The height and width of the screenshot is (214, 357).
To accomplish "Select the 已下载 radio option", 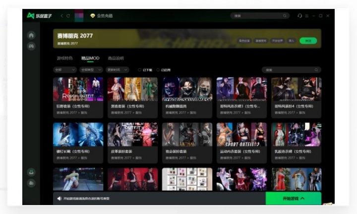I will (145, 70).
